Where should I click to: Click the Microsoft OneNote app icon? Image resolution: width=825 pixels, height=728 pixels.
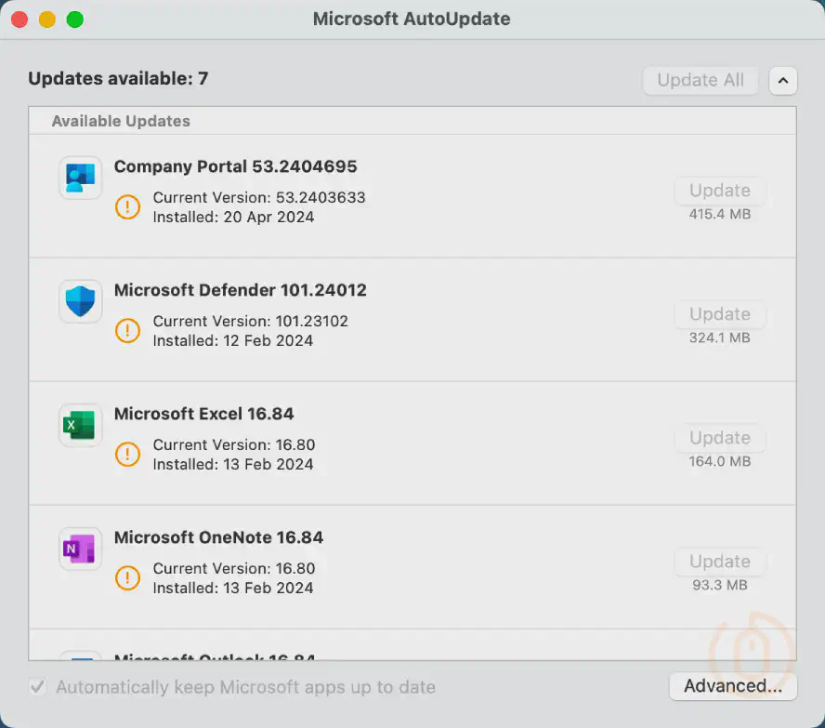click(80, 549)
